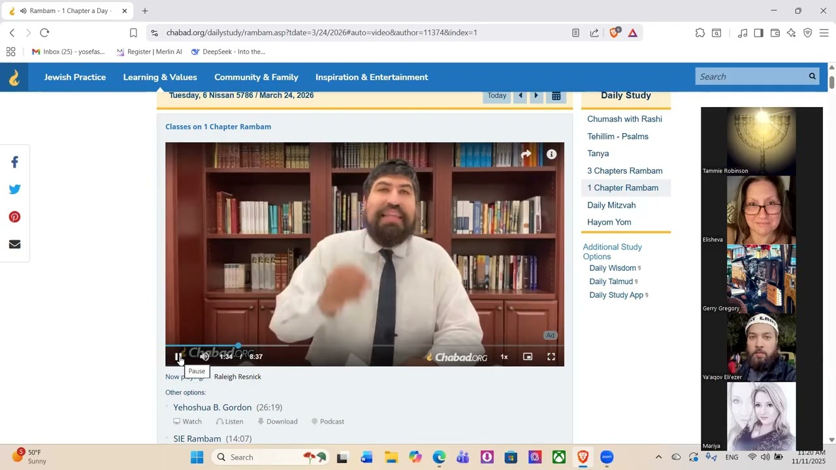Screen dimensions: 836x470
Task: Download the Yehoshua B. Gordon class
Action: pyautogui.click(x=278, y=422)
